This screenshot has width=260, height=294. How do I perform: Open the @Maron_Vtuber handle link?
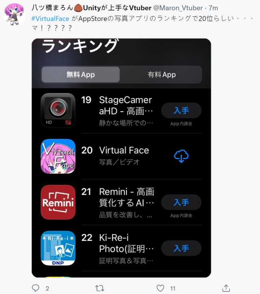[178, 8]
